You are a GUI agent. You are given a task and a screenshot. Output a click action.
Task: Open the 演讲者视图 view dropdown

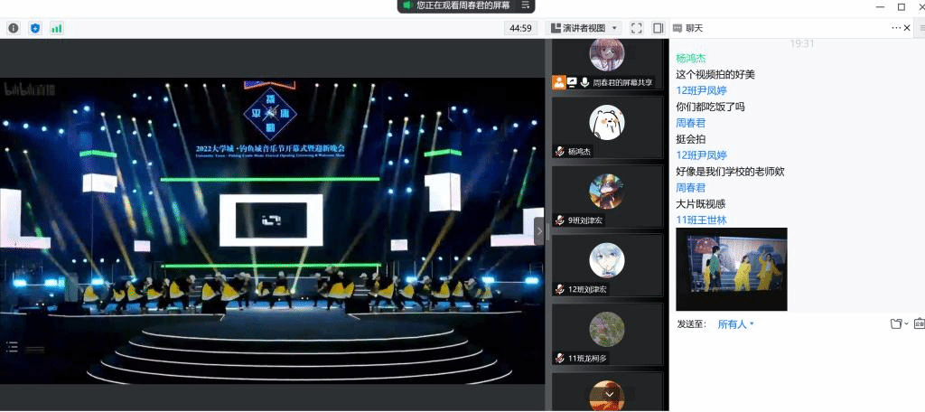[584, 28]
